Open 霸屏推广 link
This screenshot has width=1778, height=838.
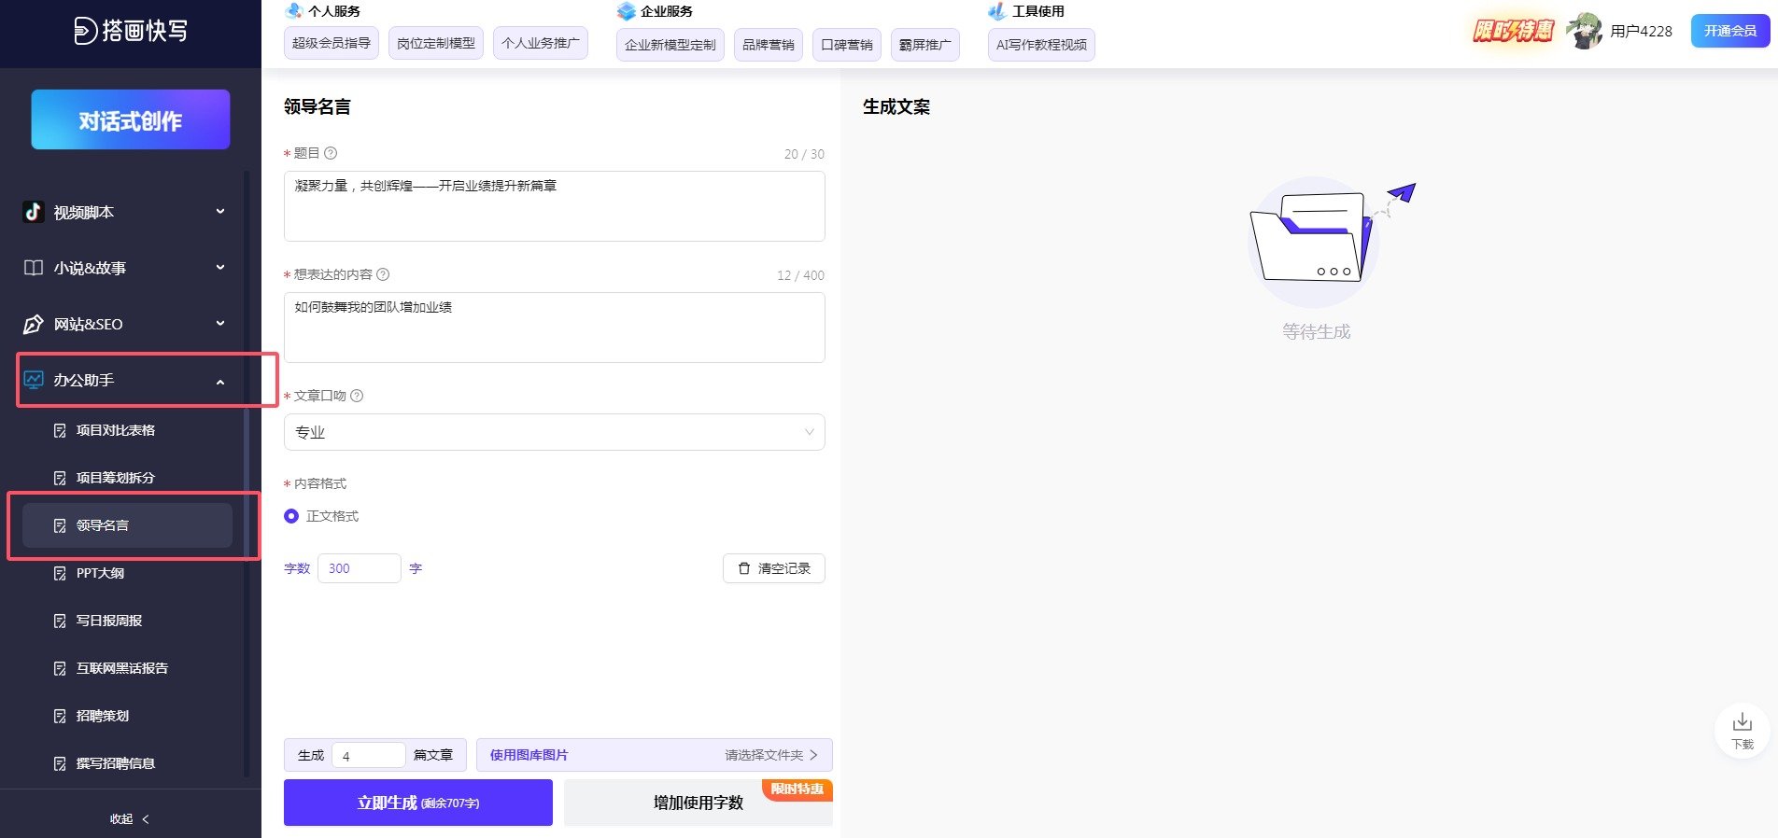[925, 45]
